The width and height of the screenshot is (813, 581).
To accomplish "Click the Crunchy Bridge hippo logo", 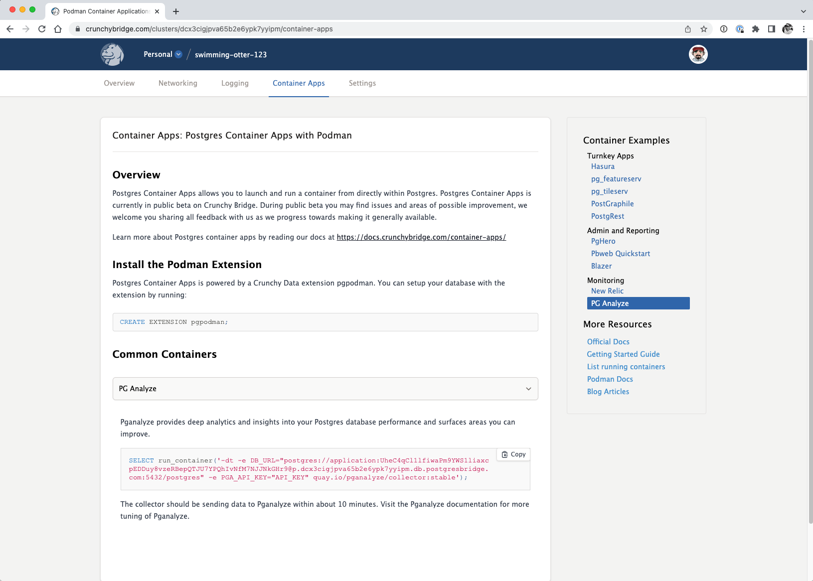I will click(x=112, y=54).
